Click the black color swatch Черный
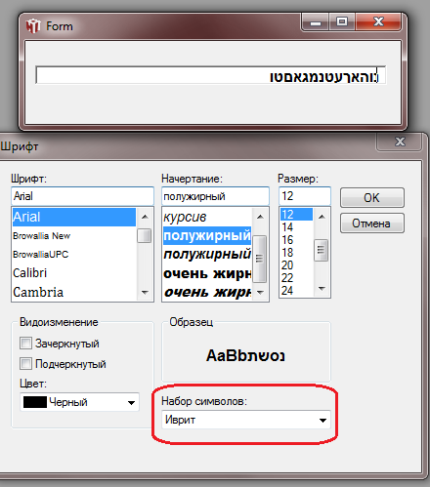 [35, 402]
